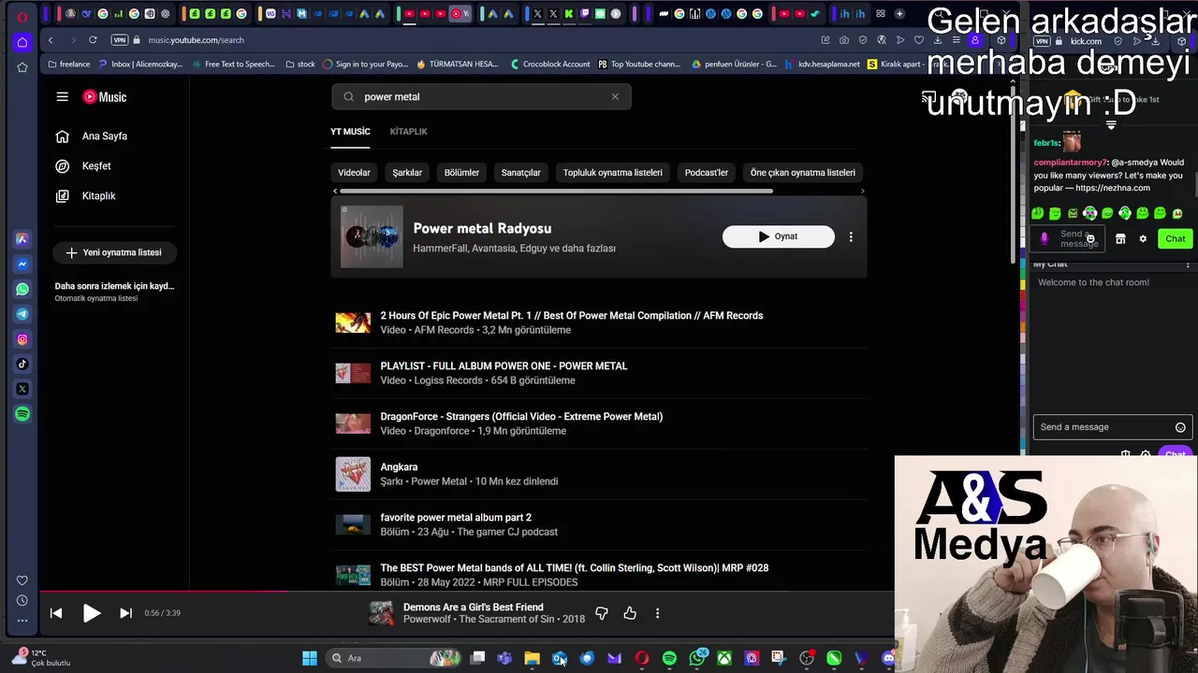Filter results by Bölümler
1198x673 pixels.
click(461, 172)
